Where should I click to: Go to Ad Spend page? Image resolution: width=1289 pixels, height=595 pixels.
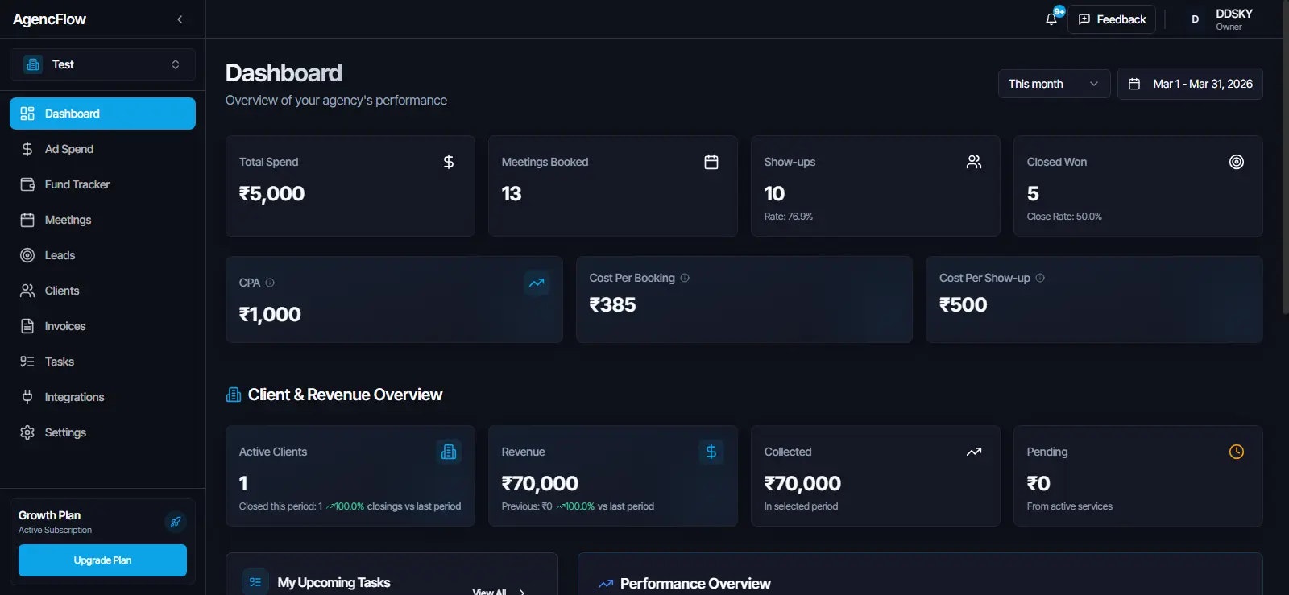tap(102, 149)
